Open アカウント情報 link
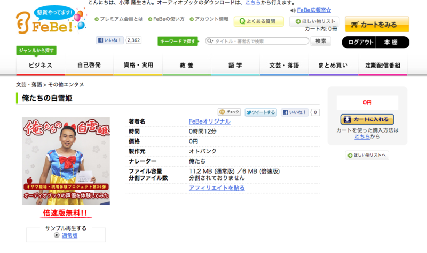Viewport: 427px width, 253px height. (209, 19)
